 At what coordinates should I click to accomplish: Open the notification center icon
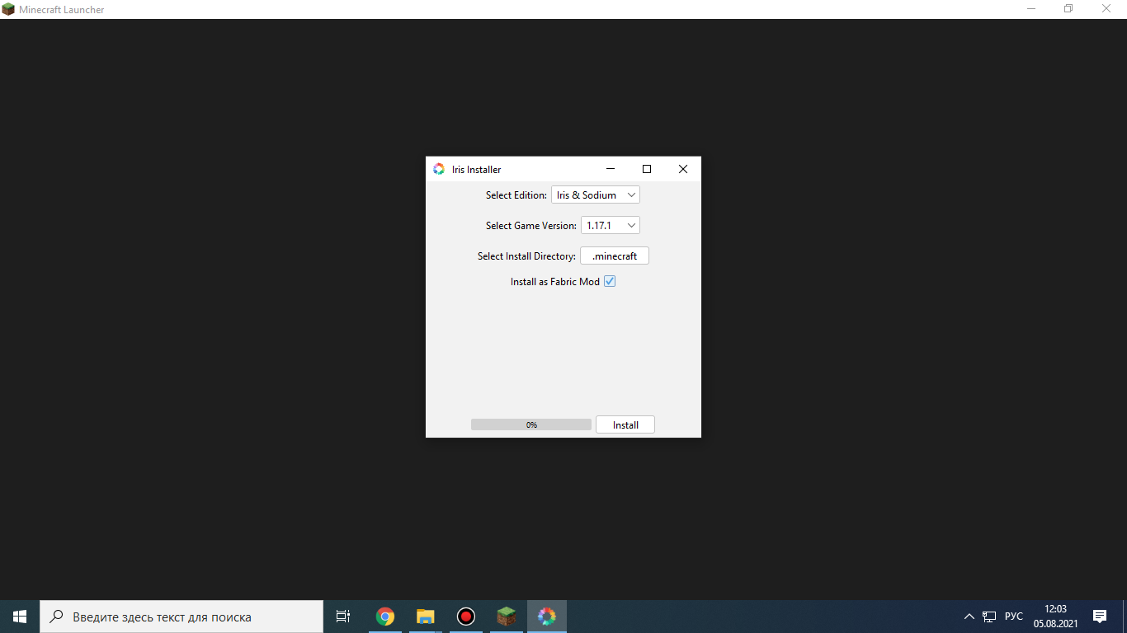(1100, 617)
